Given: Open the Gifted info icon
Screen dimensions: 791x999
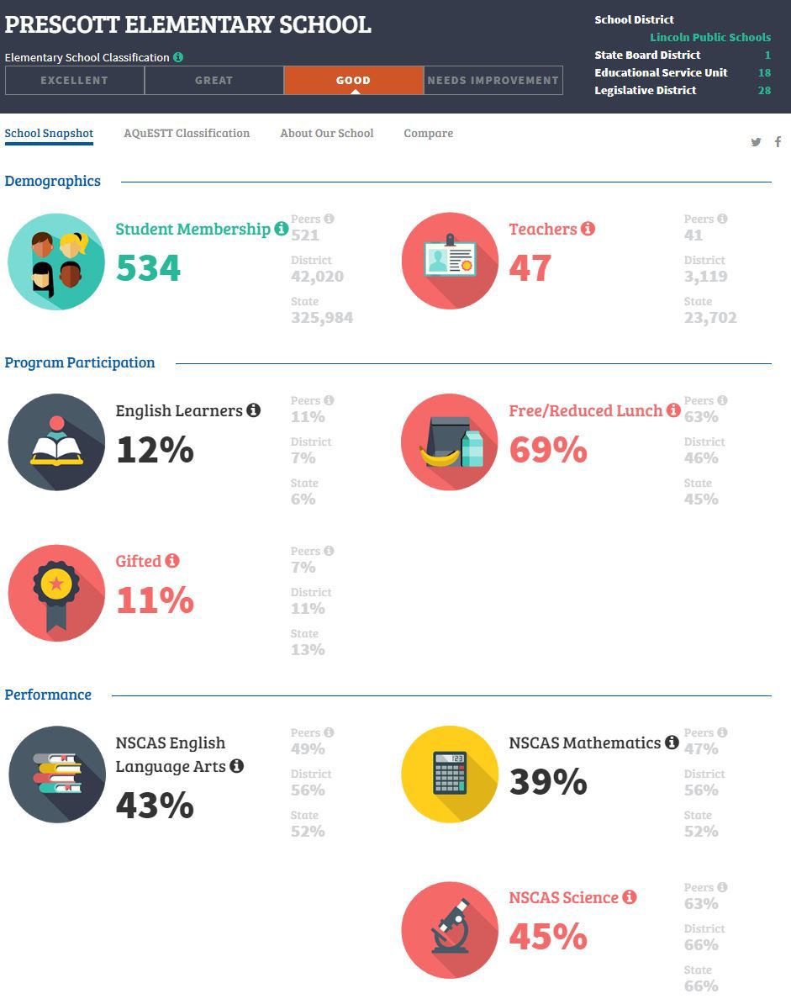Looking at the screenshot, I should click(x=172, y=561).
